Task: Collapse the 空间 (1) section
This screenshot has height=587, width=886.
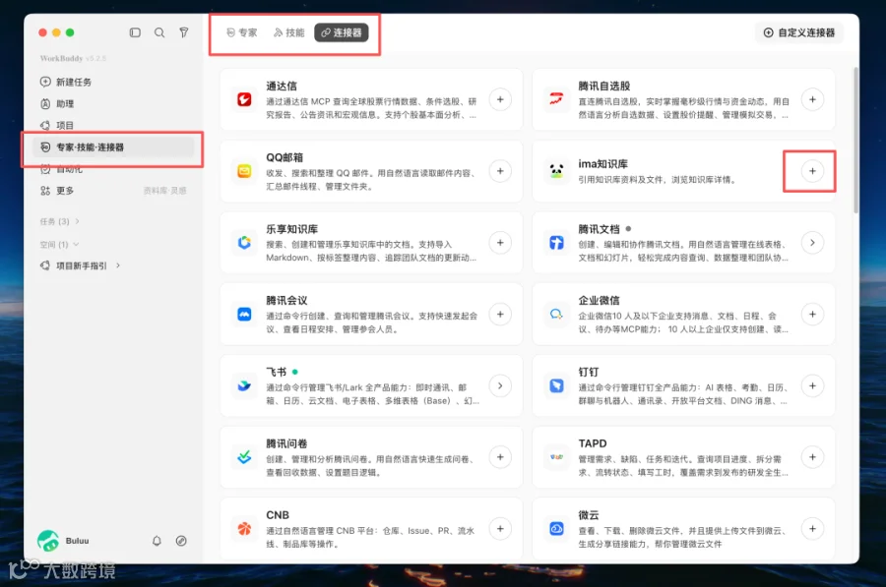Action: 59,245
